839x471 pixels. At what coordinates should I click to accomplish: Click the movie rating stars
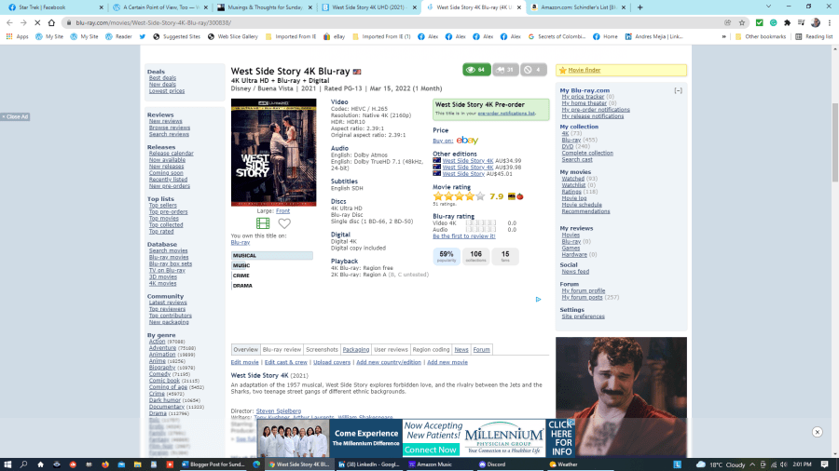(459, 196)
